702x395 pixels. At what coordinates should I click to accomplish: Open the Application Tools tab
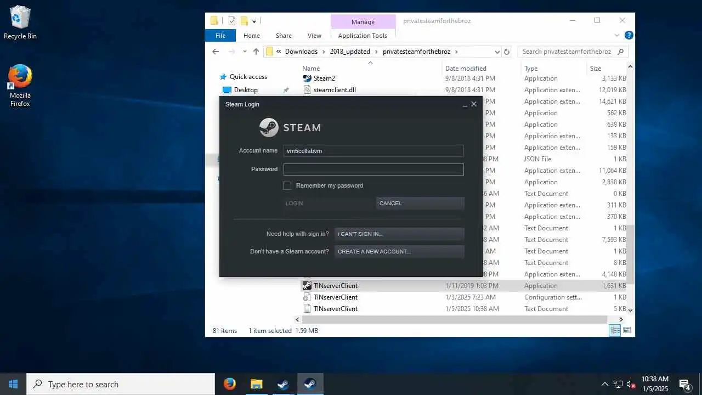(x=363, y=36)
